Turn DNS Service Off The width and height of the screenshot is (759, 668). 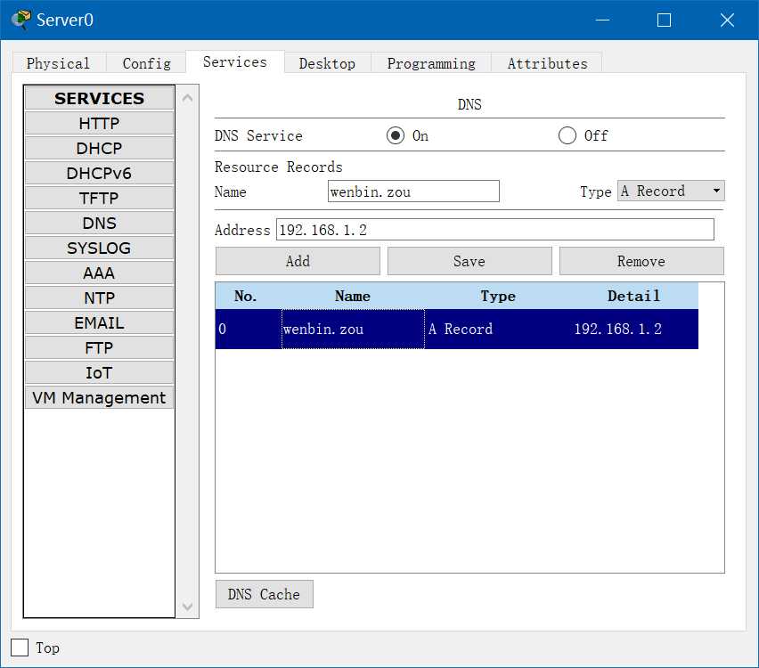click(567, 135)
